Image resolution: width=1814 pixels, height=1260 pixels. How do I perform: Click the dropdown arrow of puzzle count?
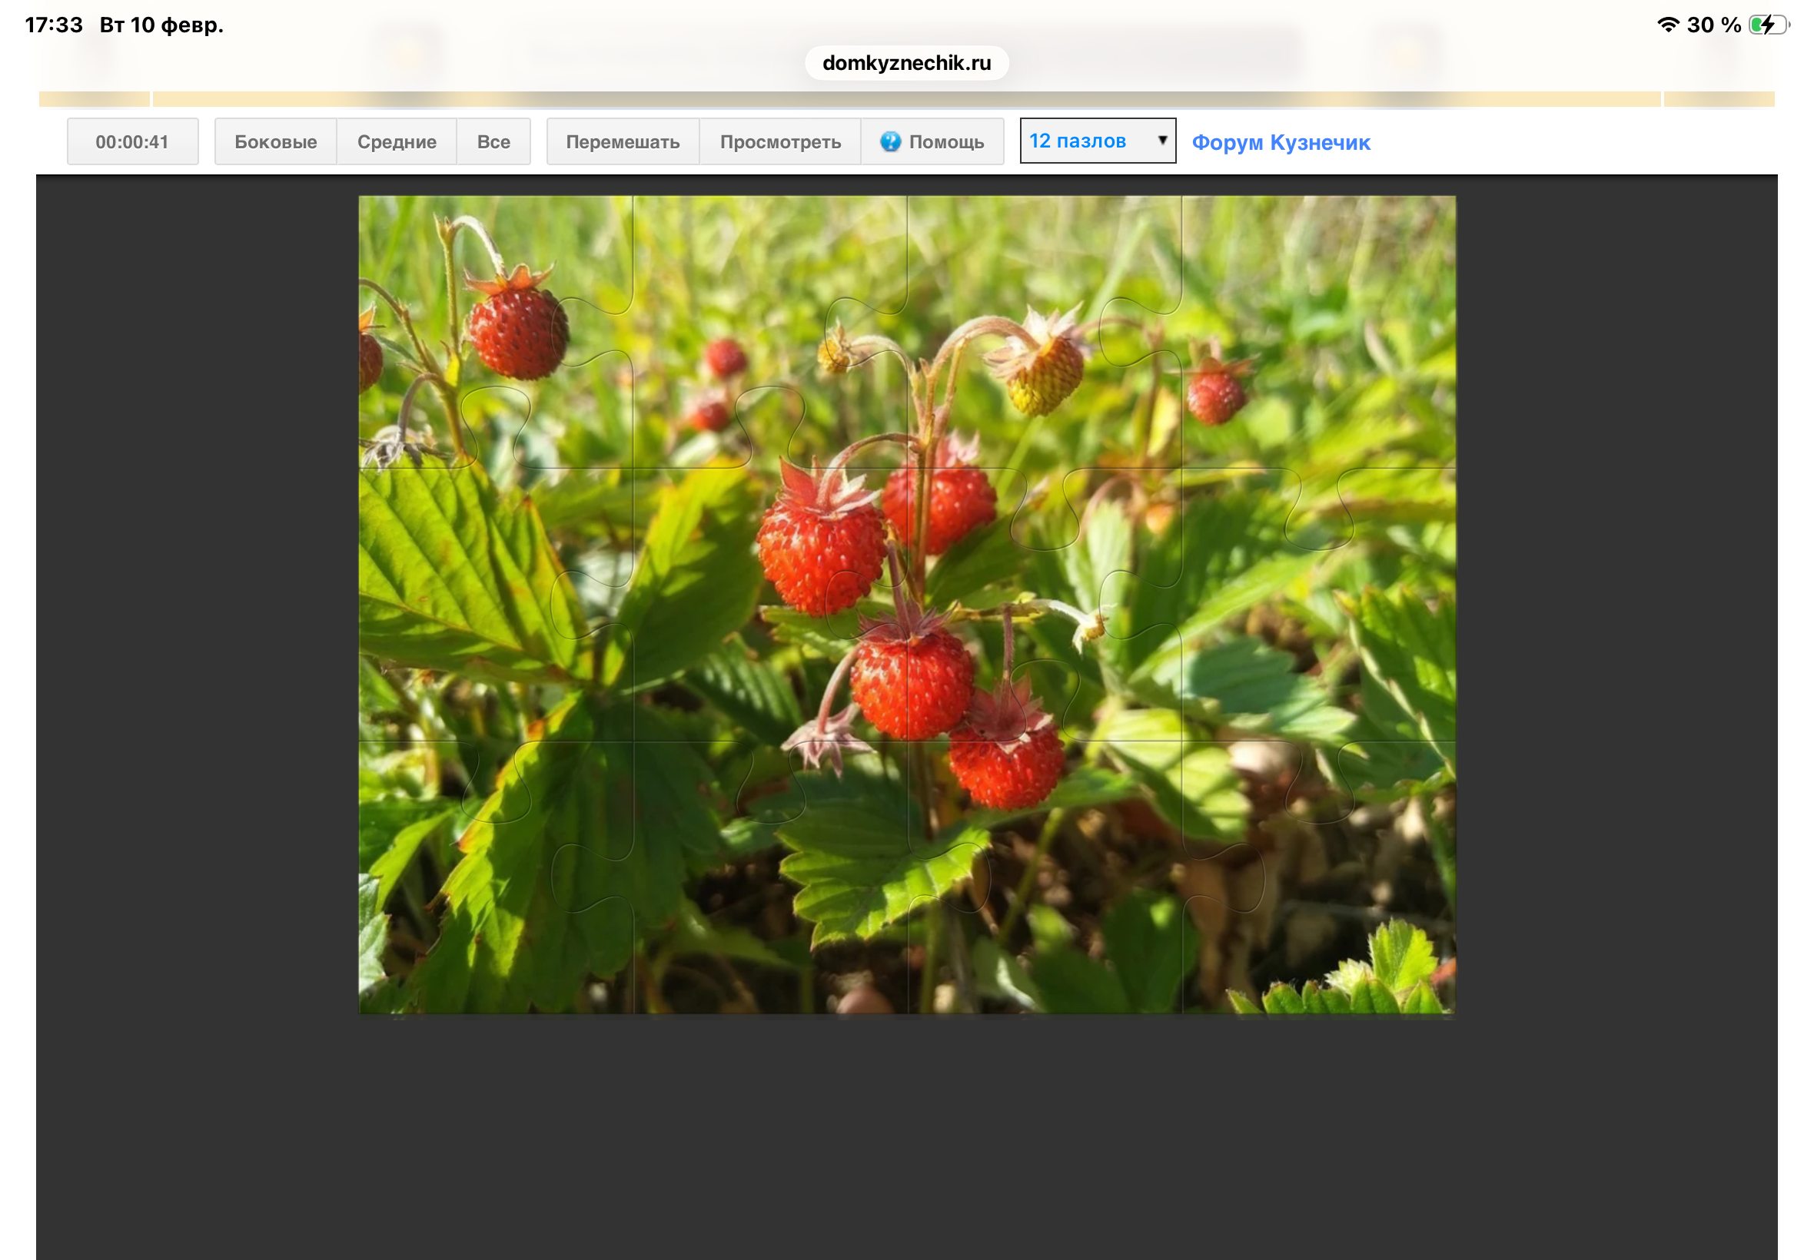click(x=1161, y=141)
